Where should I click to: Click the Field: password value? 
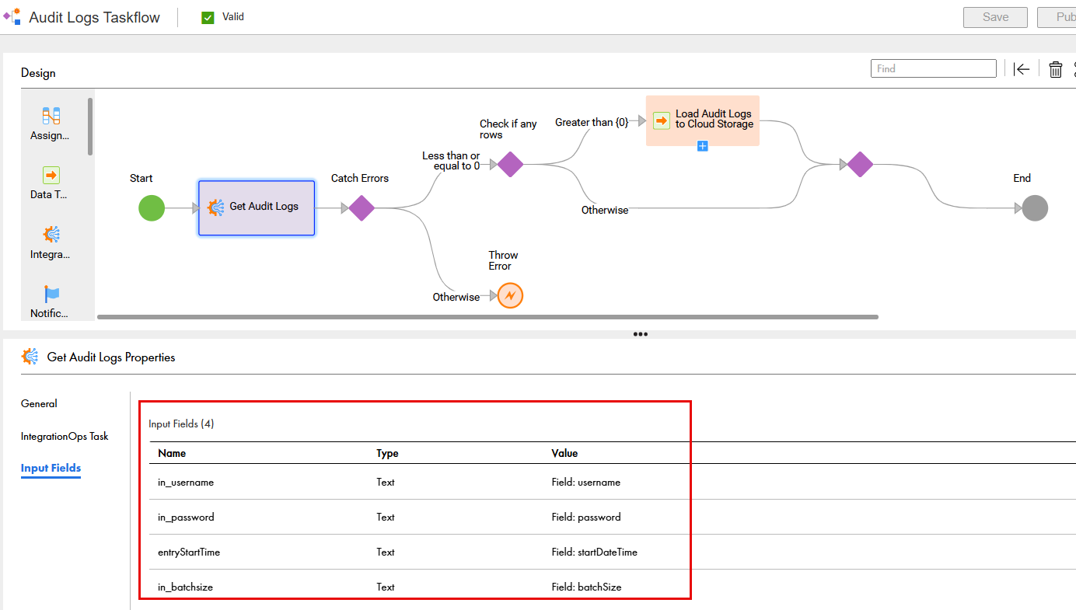click(x=586, y=517)
